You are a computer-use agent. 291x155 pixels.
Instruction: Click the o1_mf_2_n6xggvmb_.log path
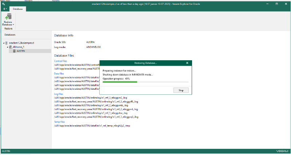tap(91, 105)
